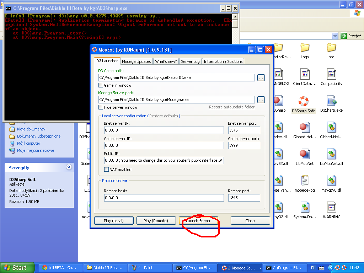Click the console scrollbar up arrow
This screenshot has height=273, width=364.
pos(235,17)
